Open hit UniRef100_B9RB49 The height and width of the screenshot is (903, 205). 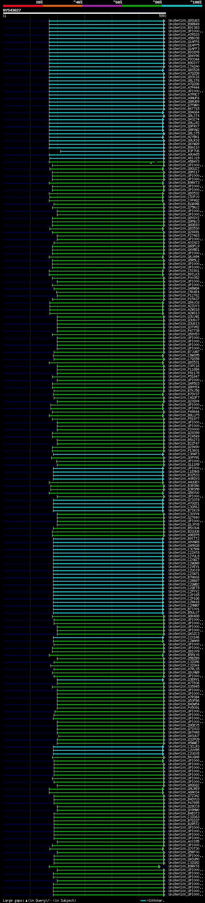click(x=184, y=24)
